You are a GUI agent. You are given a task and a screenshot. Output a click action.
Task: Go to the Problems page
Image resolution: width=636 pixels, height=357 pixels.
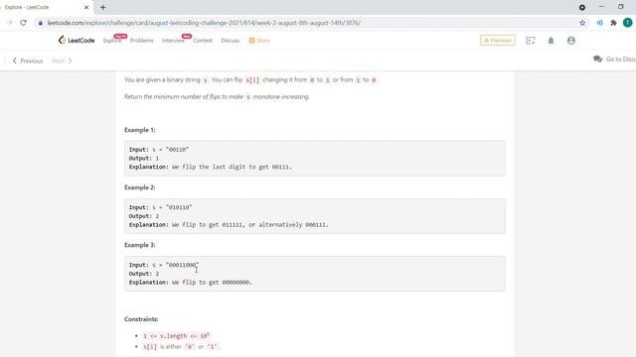click(x=141, y=41)
